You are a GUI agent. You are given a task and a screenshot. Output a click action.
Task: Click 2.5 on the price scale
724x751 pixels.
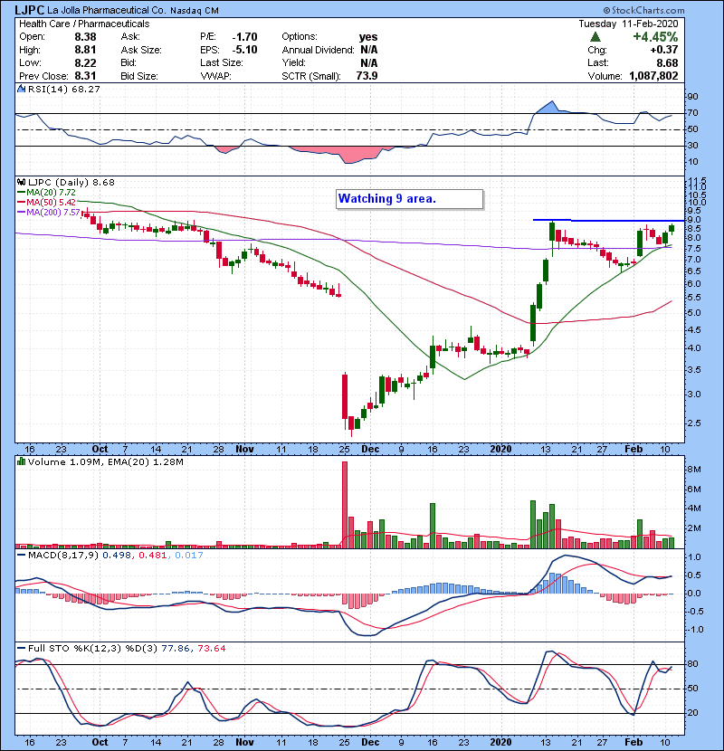pyautogui.click(x=694, y=423)
